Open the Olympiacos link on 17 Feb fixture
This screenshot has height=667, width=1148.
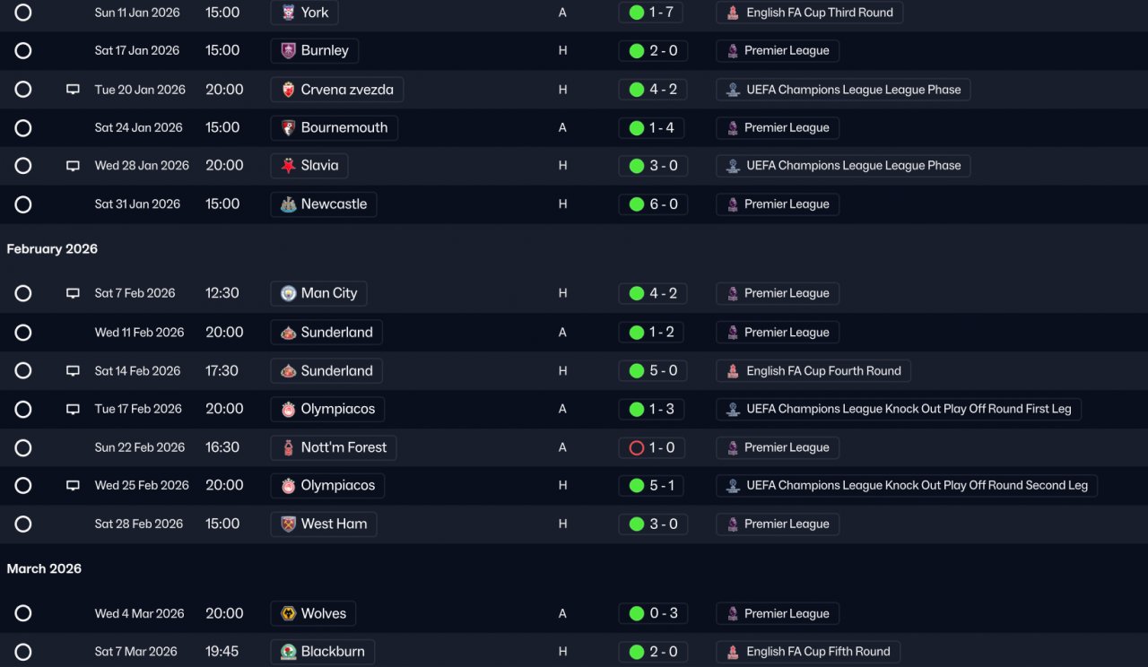(x=337, y=409)
